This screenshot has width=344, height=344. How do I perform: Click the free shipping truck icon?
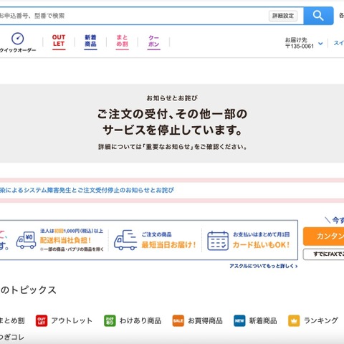coord(26,240)
